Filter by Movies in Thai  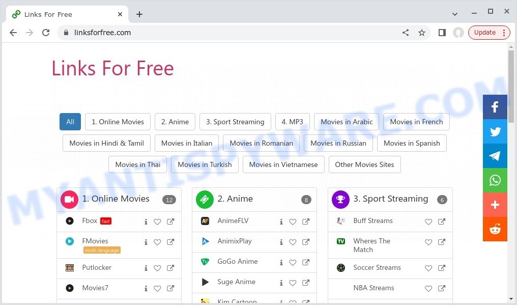click(x=138, y=164)
